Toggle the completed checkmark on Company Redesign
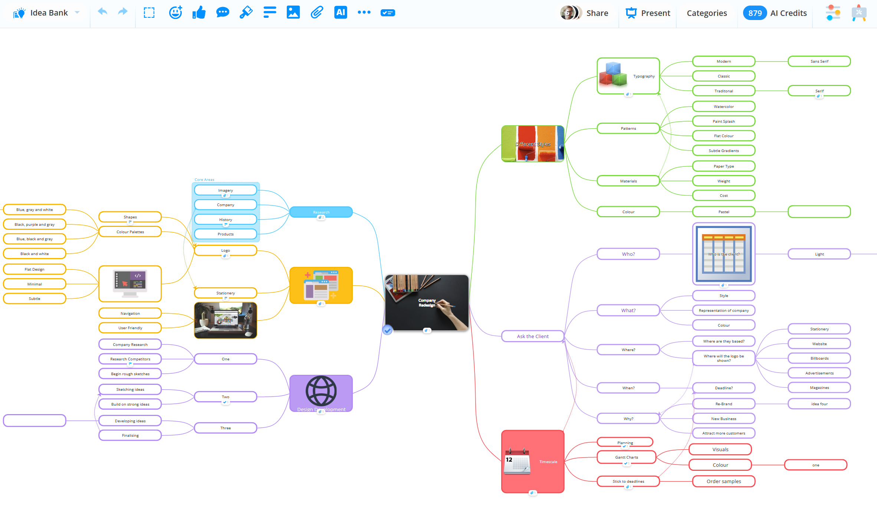Image resolution: width=877 pixels, height=532 pixels. [x=387, y=330]
